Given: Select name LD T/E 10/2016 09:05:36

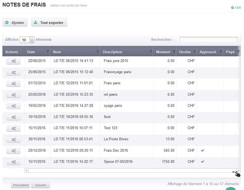Looking at the screenshot, I should [73, 117].
